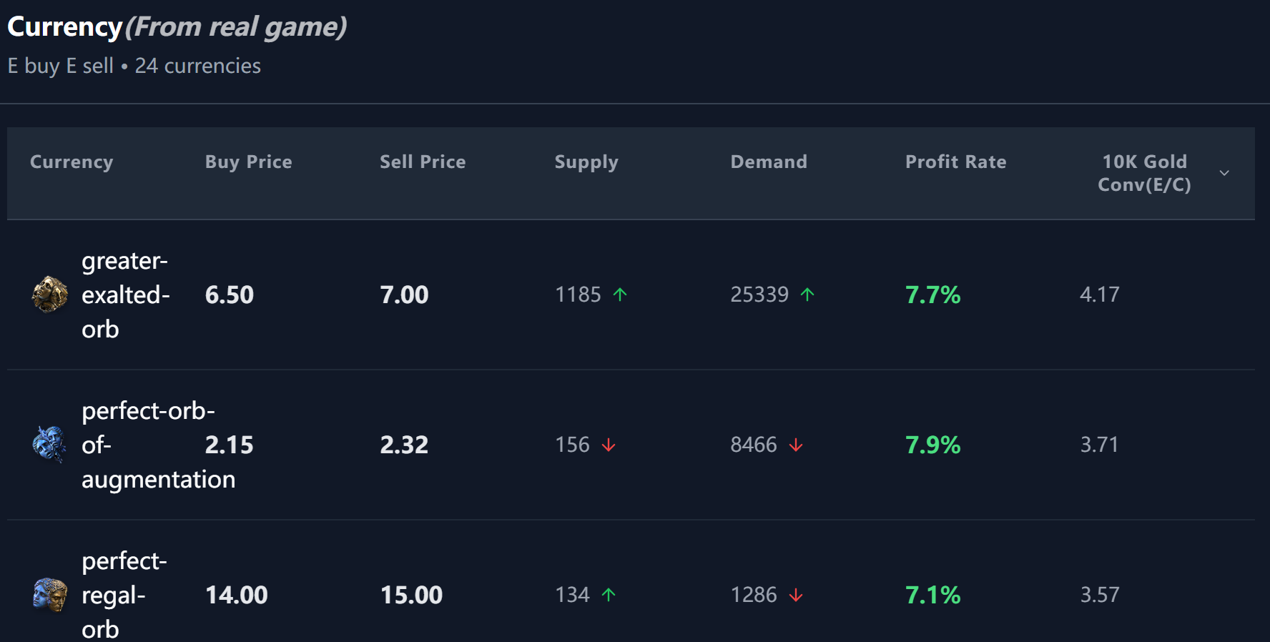Image resolution: width=1270 pixels, height=642 pixels.
Task: Sort the table by Buy Price
Action: tap(248, 162)
